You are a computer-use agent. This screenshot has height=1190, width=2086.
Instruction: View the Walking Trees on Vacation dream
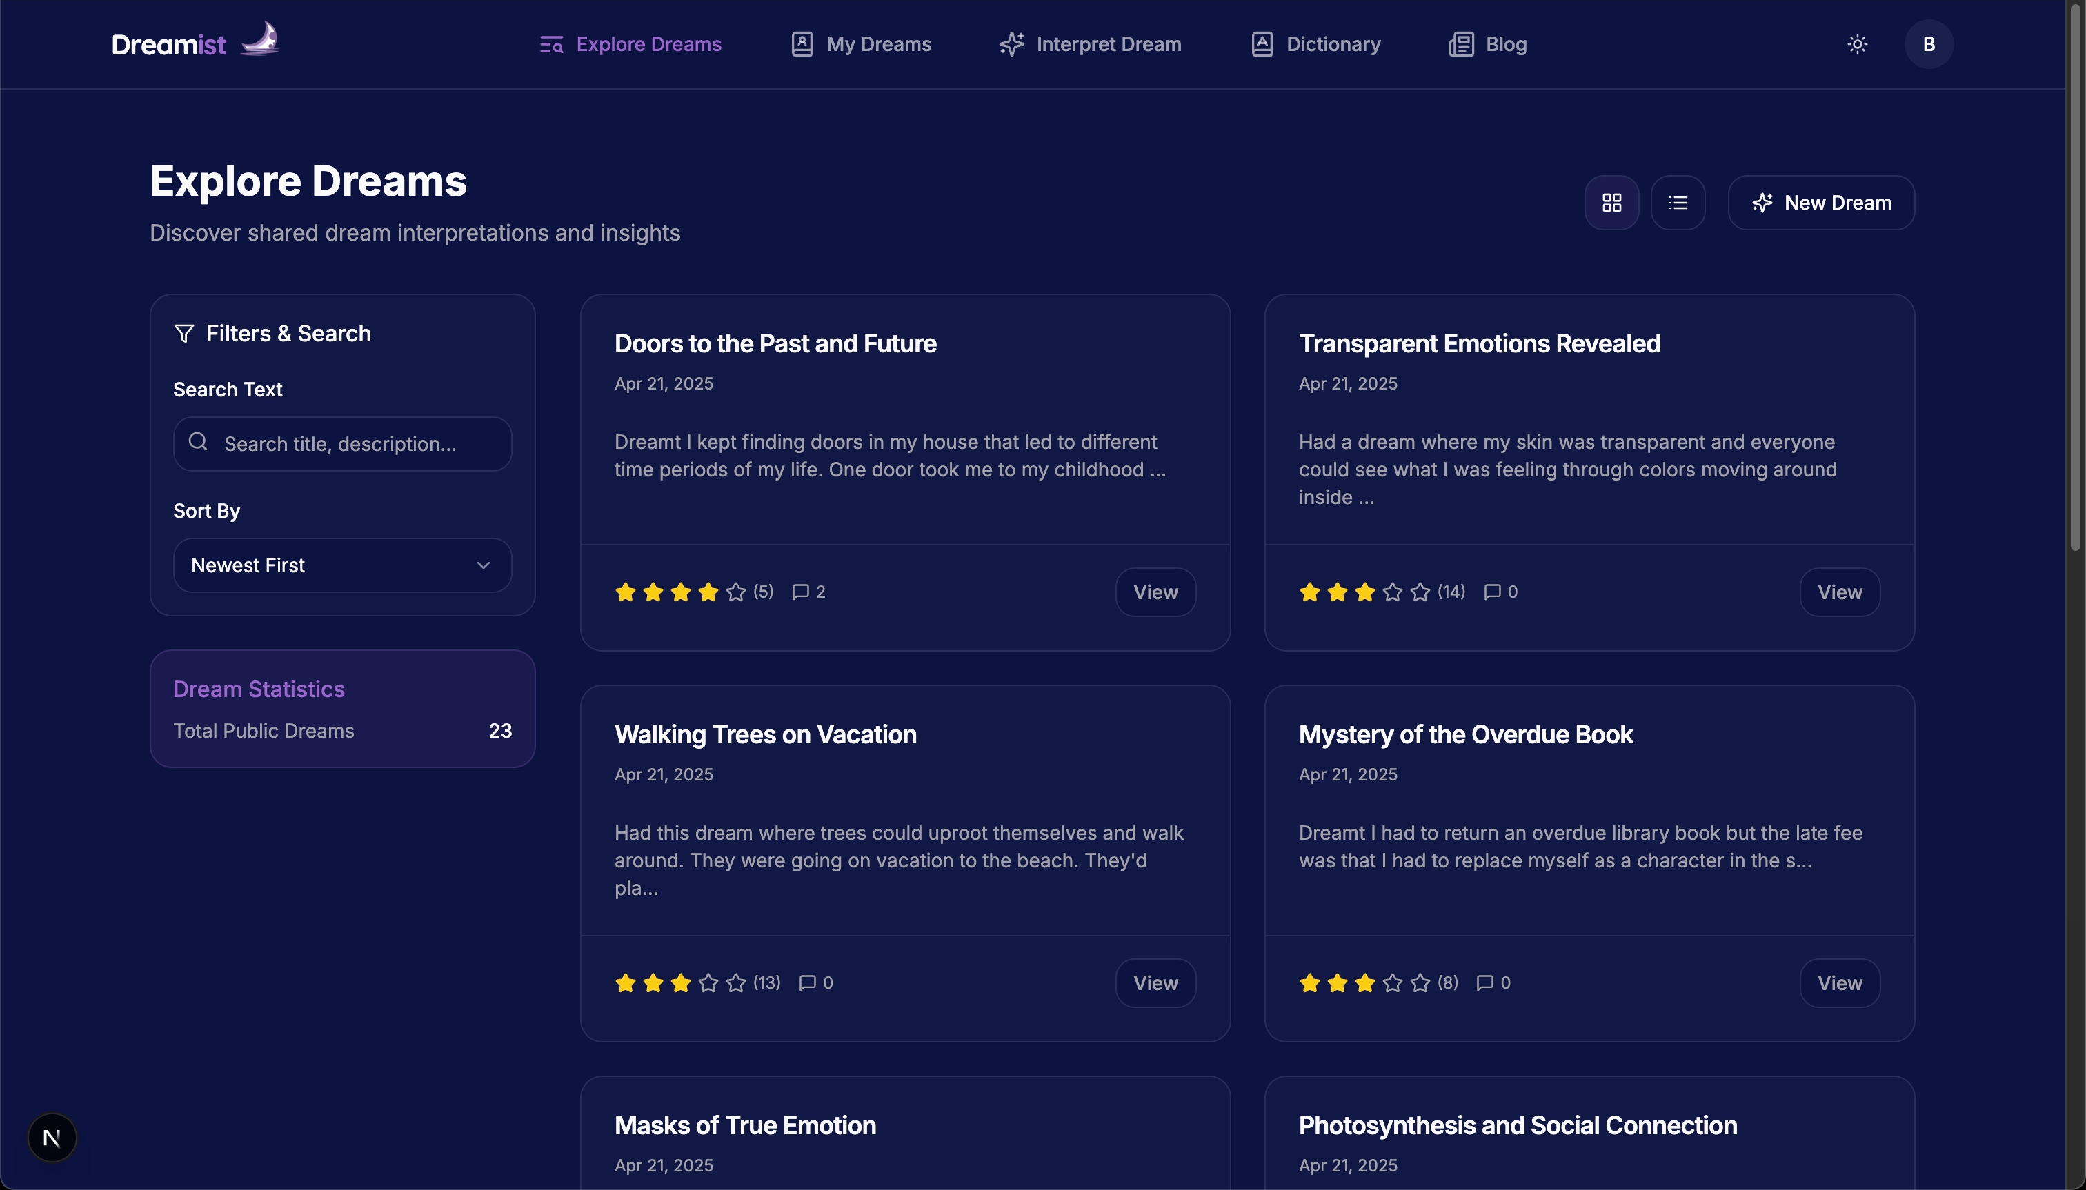coord(1155,982)
